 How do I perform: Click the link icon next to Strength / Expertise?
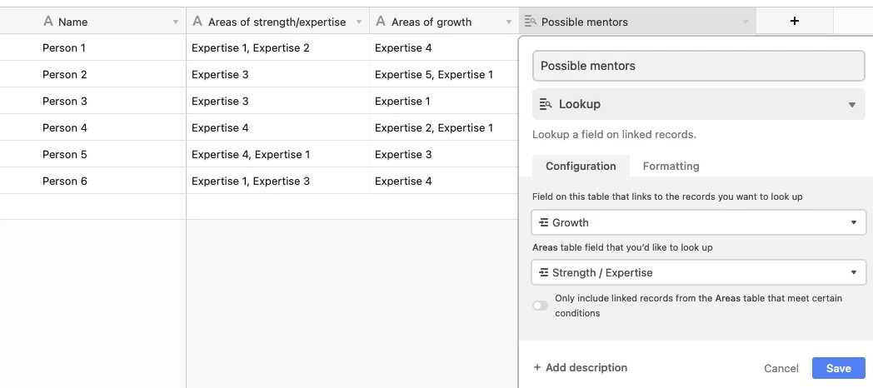[544, 272]
